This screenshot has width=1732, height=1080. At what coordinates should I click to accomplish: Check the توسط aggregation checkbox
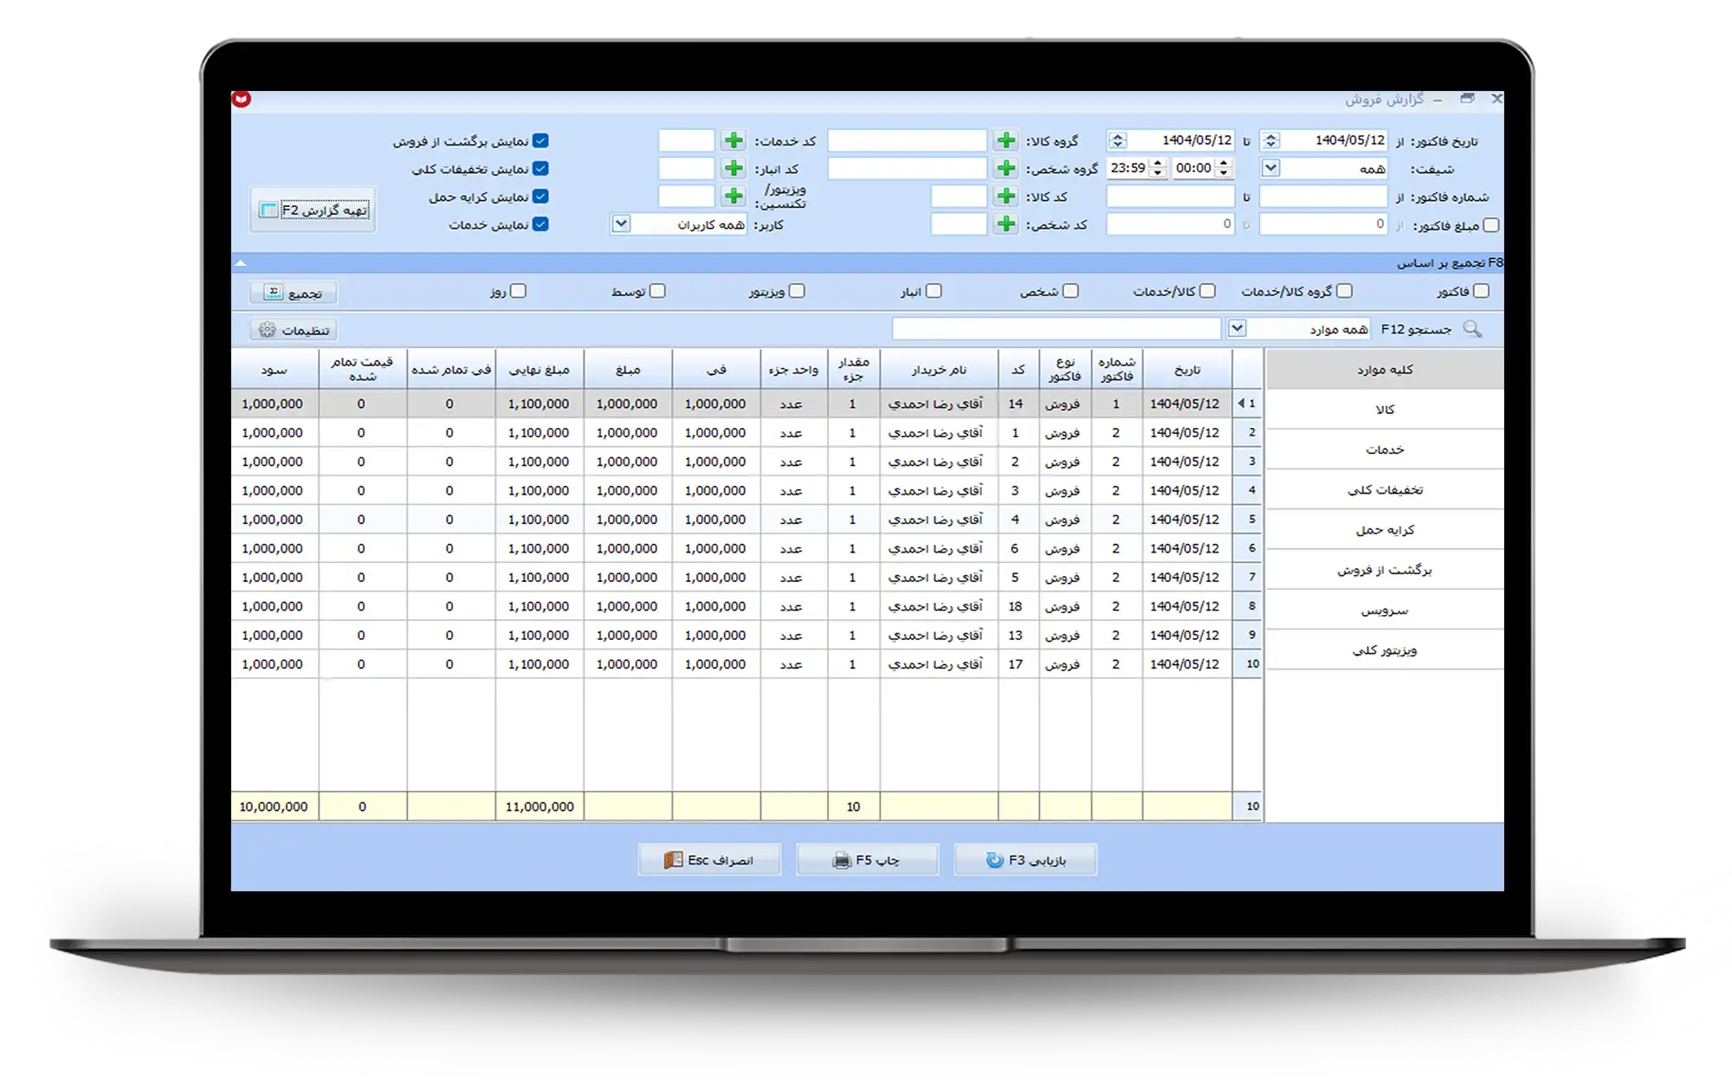[657, 291]
